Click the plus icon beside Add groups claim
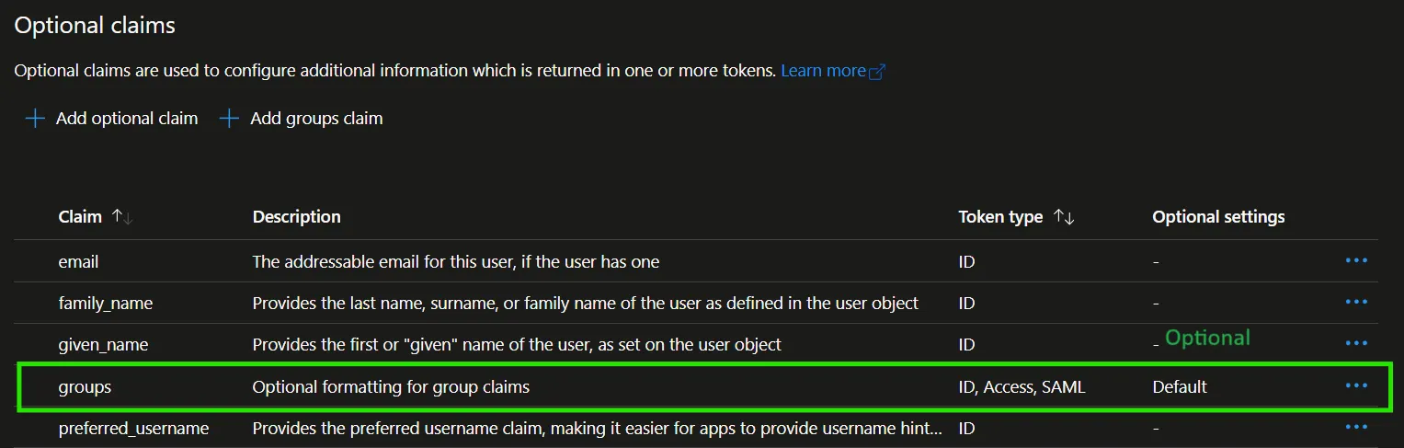 230,119
